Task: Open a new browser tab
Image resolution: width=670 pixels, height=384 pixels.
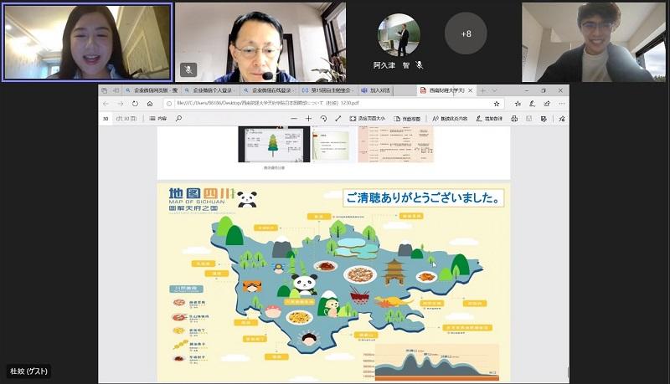Action: coord(482,90)
